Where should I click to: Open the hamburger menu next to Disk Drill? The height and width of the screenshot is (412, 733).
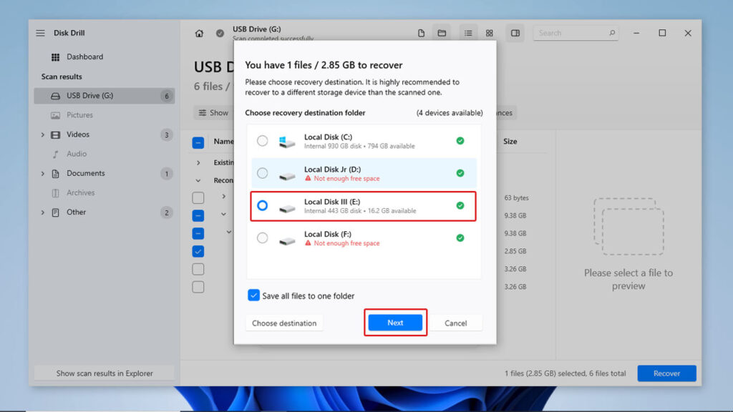click(x=40, y=32)
